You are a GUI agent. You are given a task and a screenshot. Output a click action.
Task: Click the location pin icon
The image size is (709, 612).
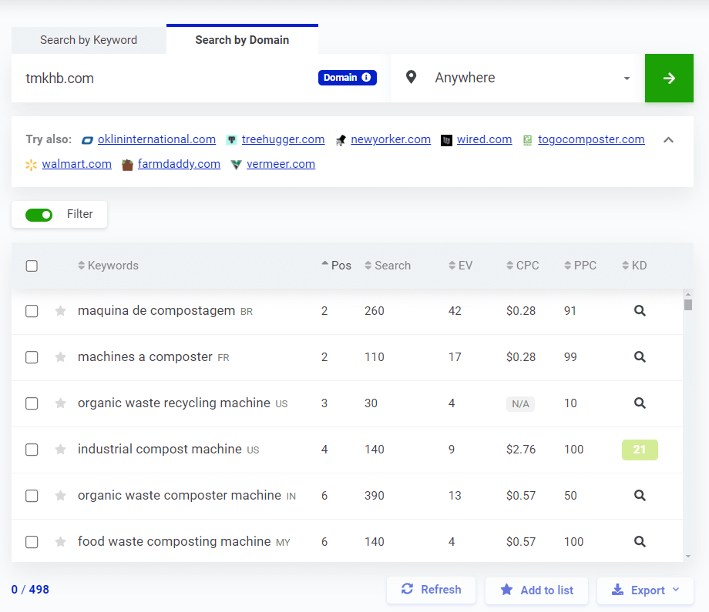pos(411,77)
